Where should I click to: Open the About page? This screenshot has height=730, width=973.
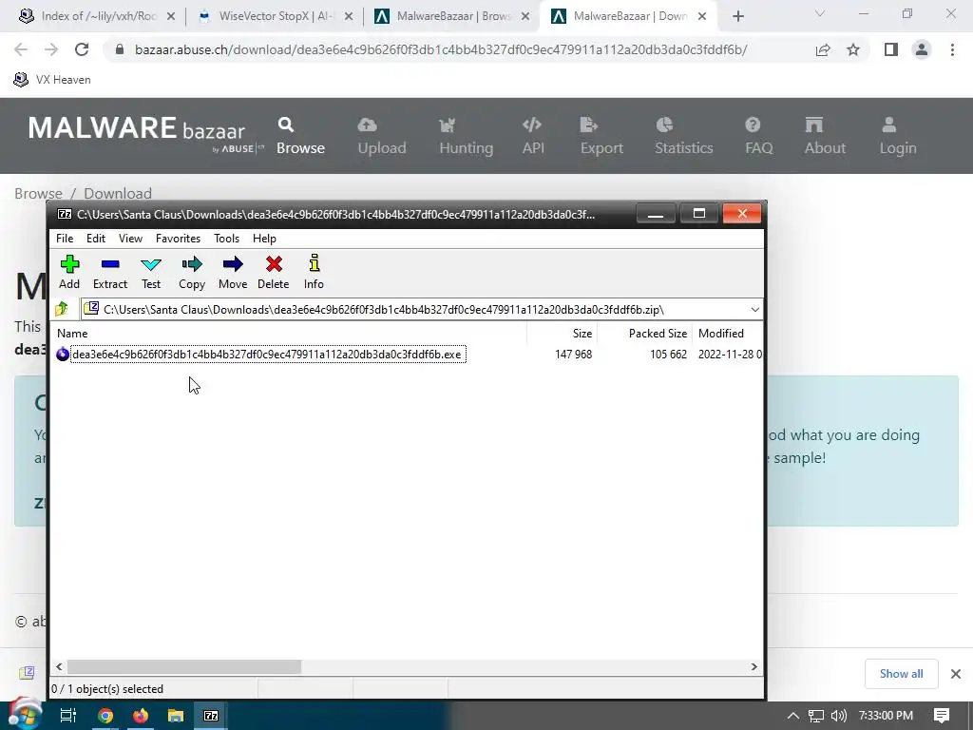pyautogui.click(x=825, y=135)
